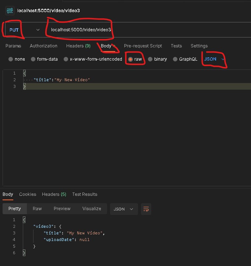
Task: Open the Tests tab
Action: pos(176,46)
